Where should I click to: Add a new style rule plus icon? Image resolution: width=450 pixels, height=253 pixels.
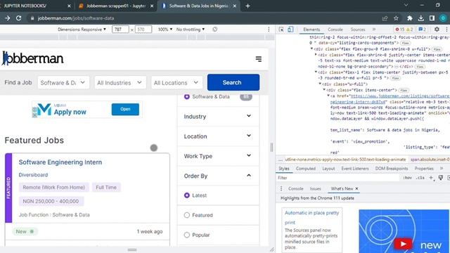(x=431, y=178)
